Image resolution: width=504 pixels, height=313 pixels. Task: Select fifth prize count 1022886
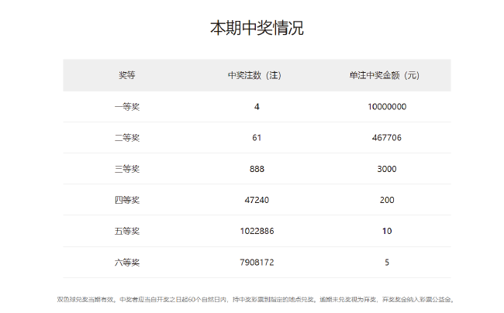(x=257, y=231)
